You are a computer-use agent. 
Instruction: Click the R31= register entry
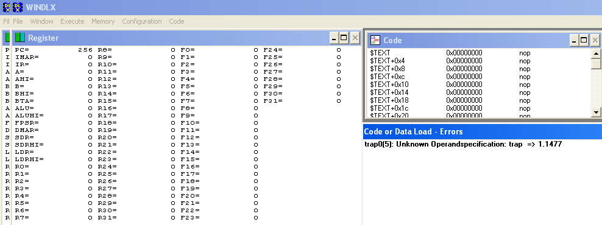coord(136,217)
